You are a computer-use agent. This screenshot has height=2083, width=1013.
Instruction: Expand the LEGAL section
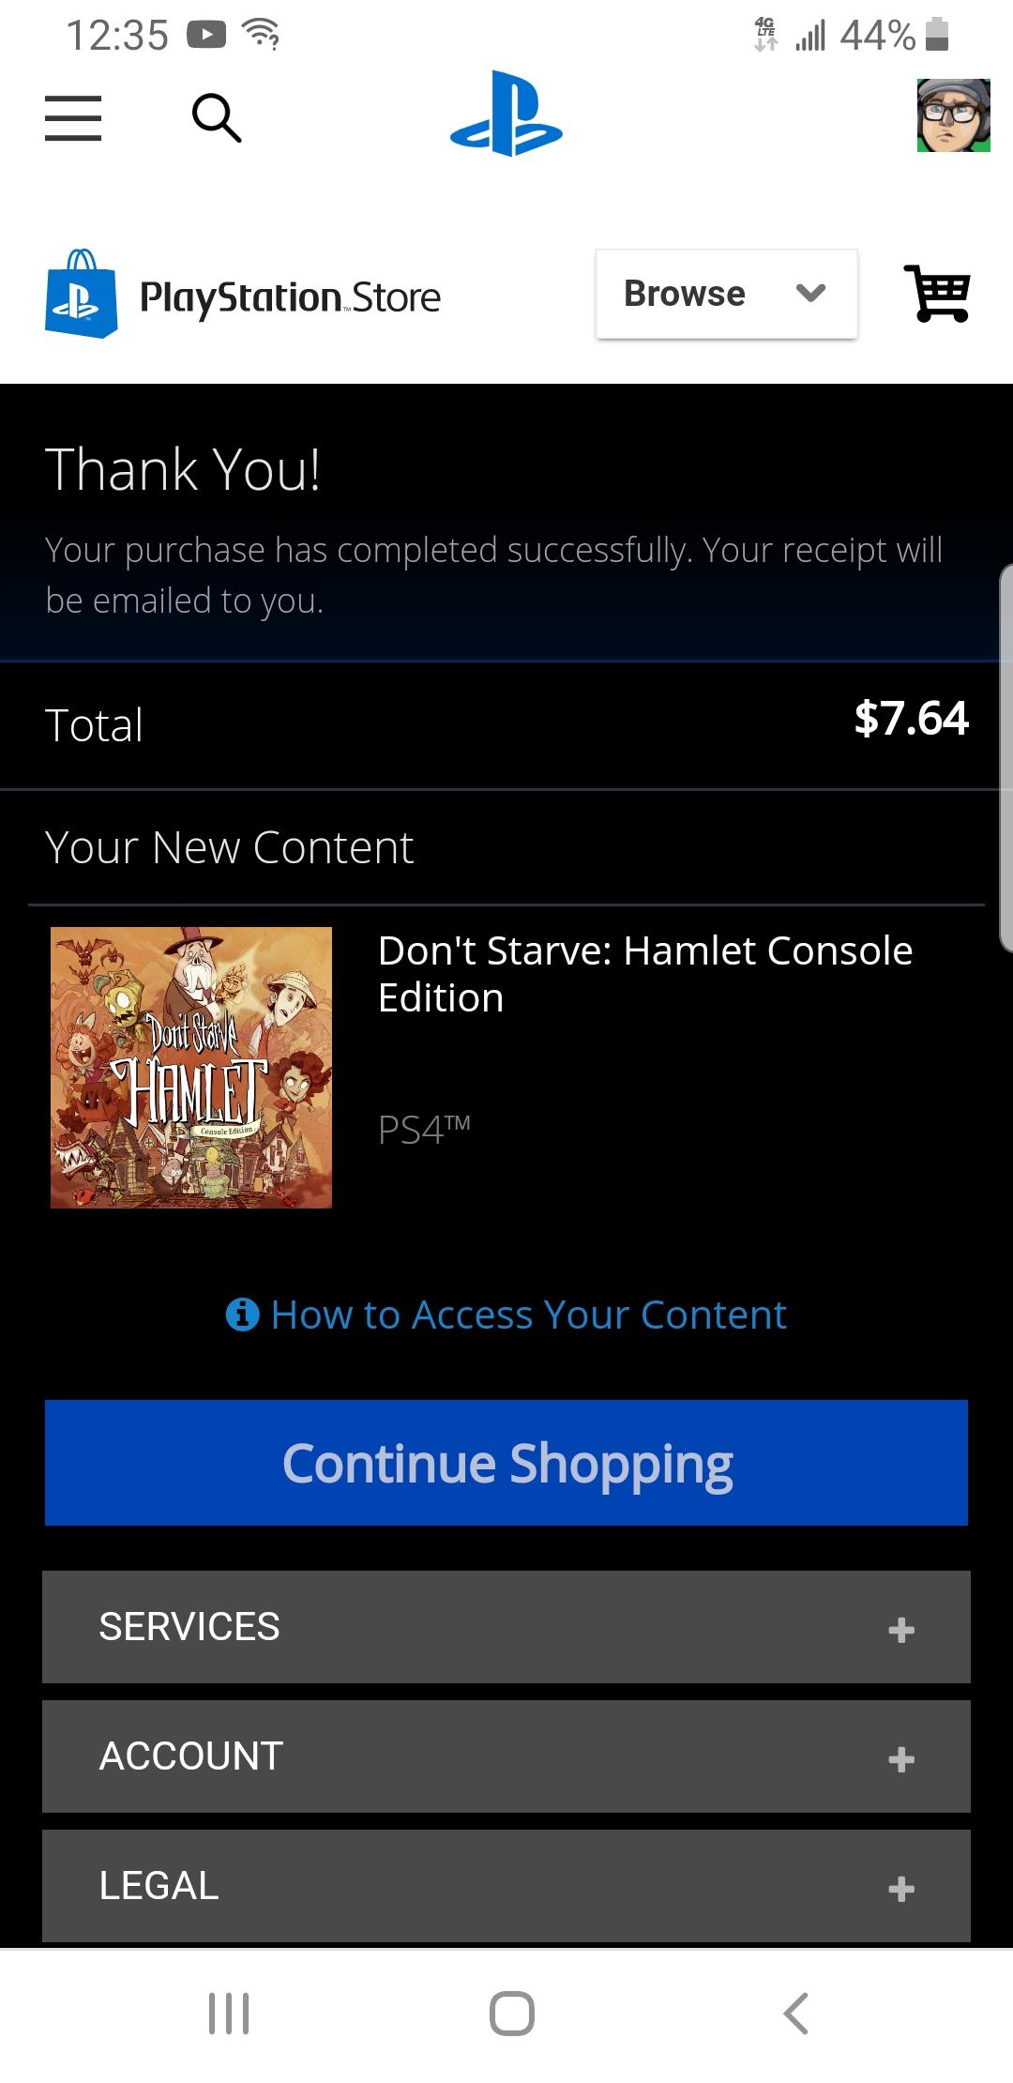click(x=506, y=1886)
